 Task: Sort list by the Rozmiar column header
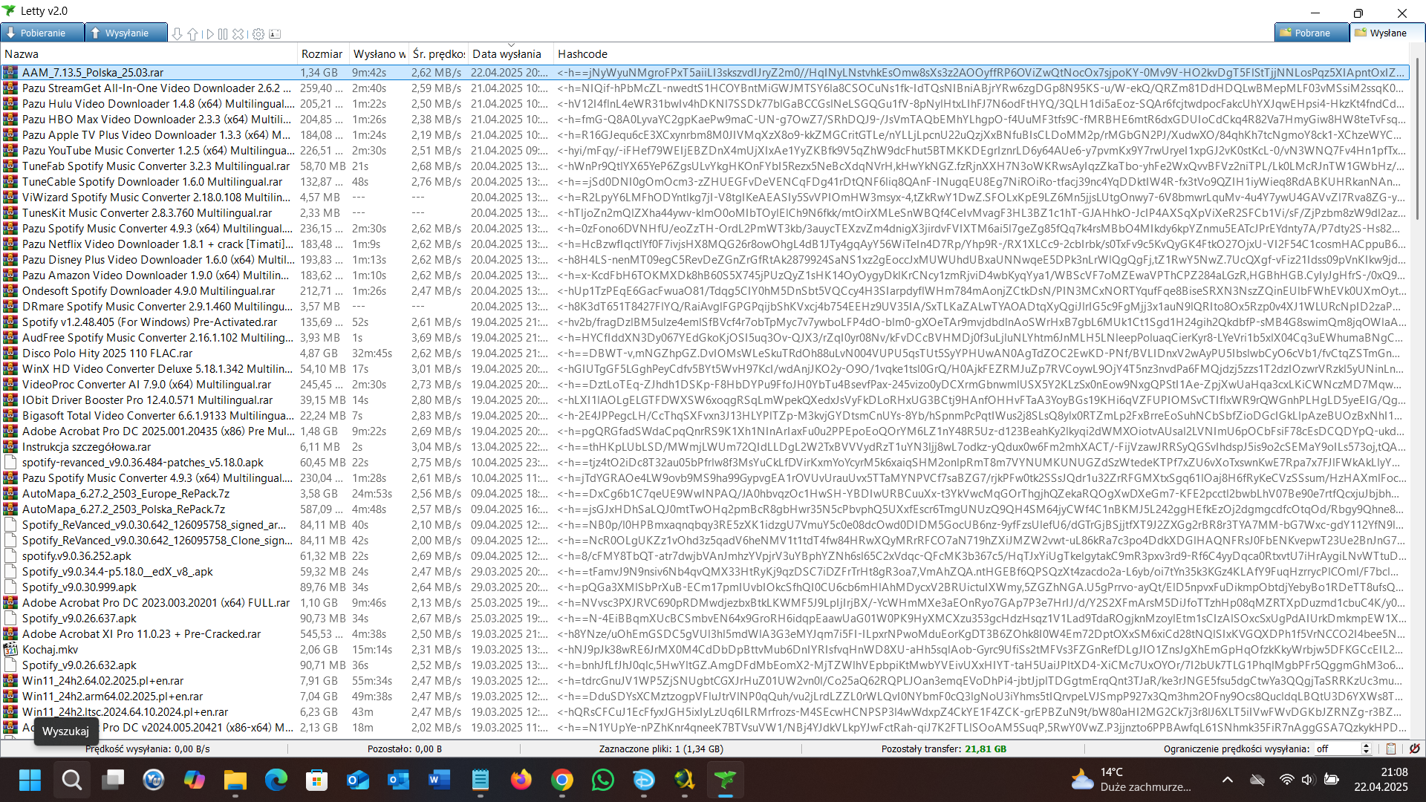point(322,54)
